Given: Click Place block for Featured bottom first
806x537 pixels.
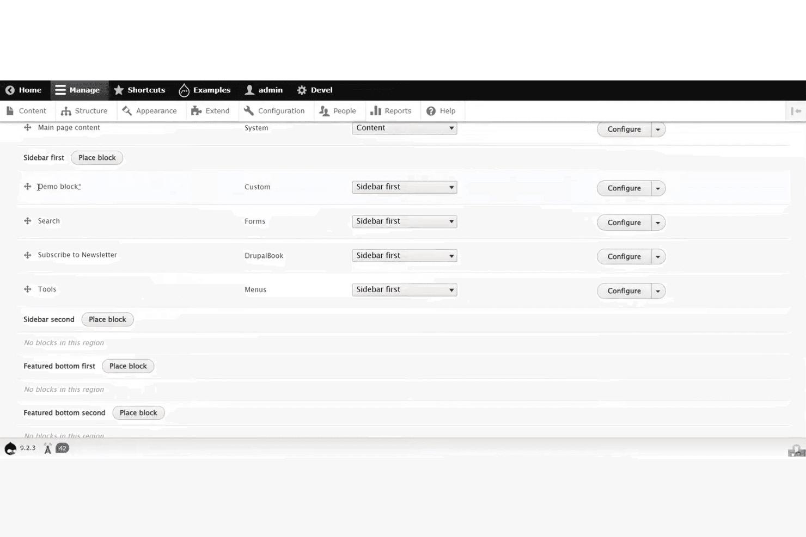Looking at the screenshot, I should click(x=128, y=366).
